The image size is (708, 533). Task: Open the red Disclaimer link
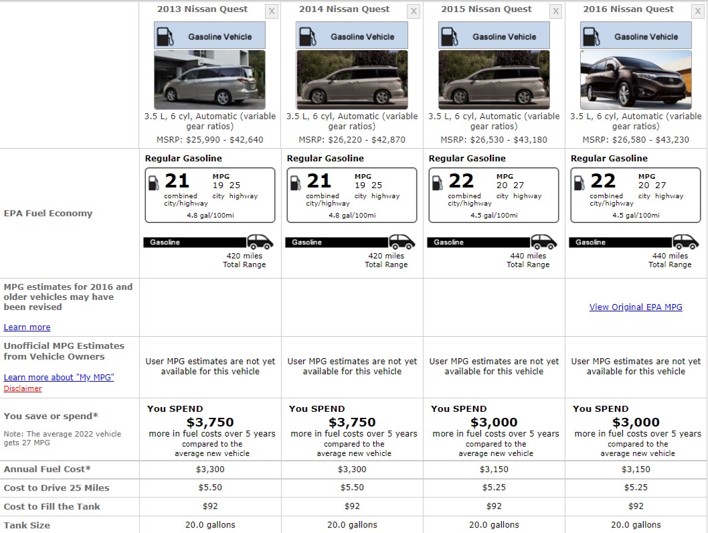(x=23, y=388)
